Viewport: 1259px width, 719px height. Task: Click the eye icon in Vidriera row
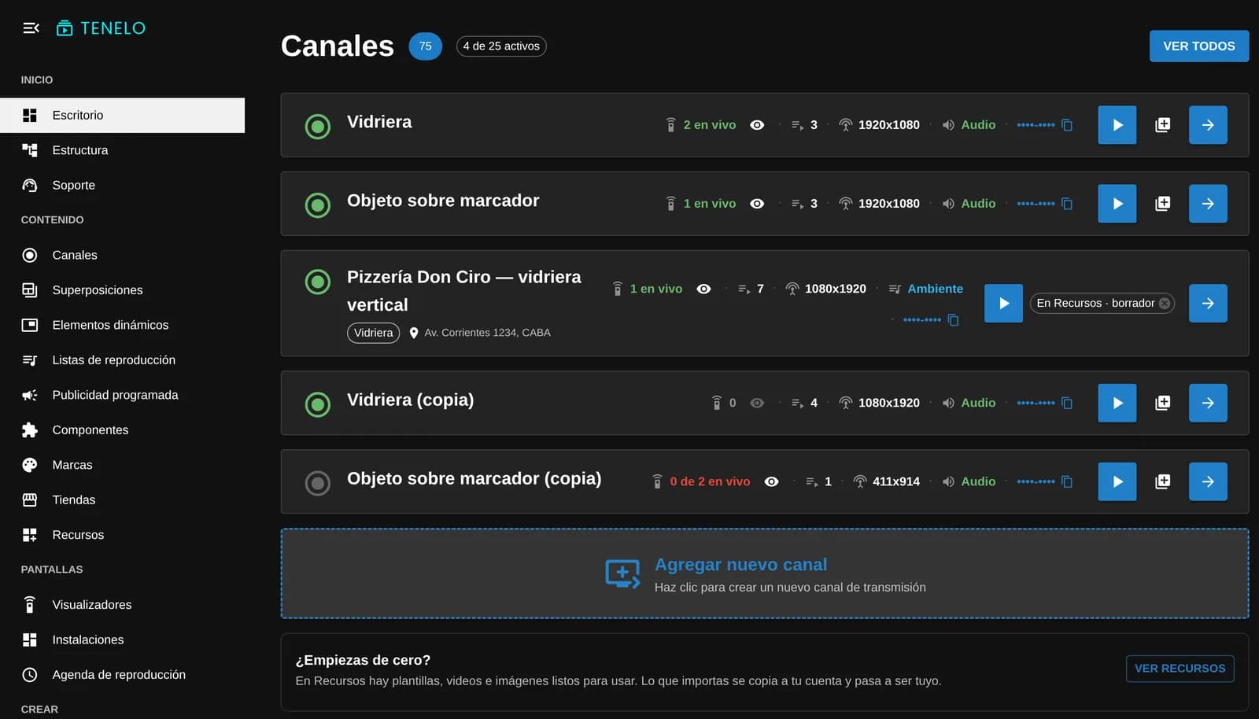[x=757, y=125]
